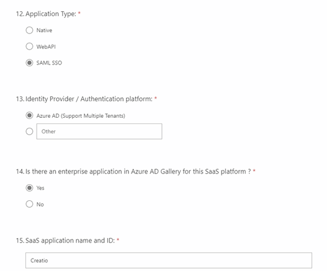Click the 'SAML SSO' option label text
The width and height of the screenshot is (327, 271).
[x=49, y=63]
